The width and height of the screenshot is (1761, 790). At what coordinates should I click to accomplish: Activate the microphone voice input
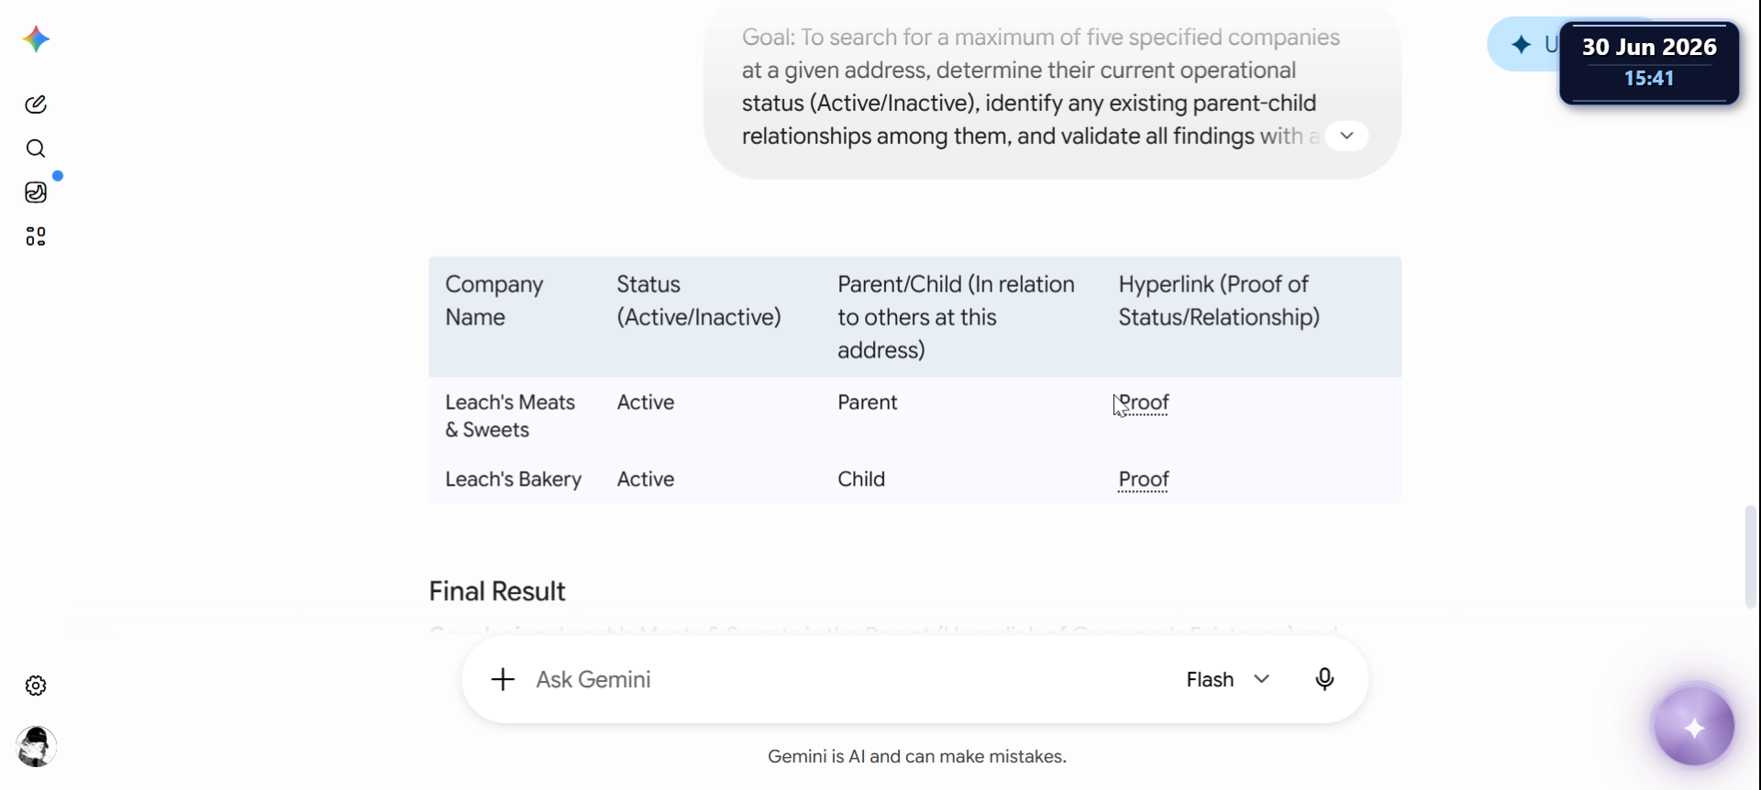pos(1324,679)
